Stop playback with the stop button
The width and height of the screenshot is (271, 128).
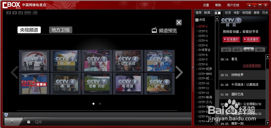(29, 122)
